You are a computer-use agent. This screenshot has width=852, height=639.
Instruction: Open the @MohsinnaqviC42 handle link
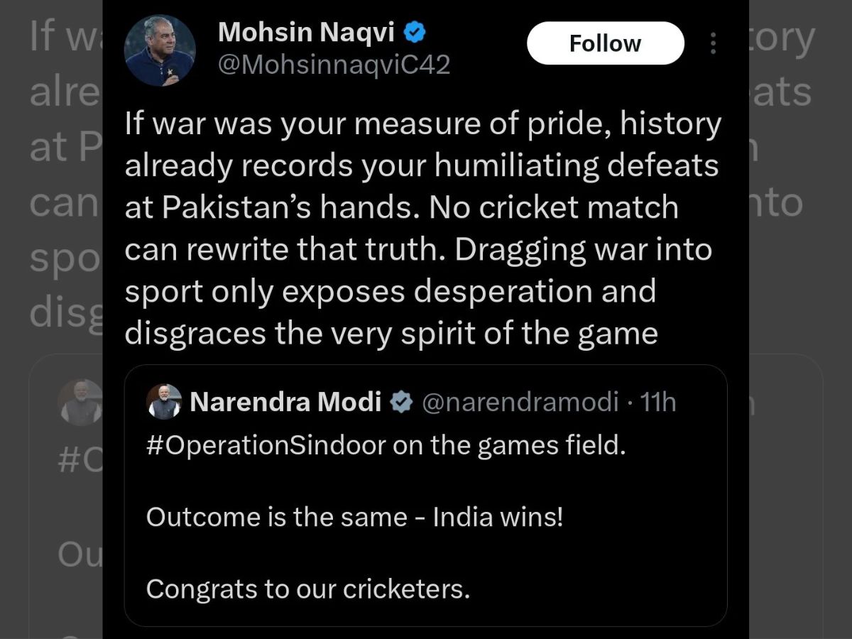334,65
